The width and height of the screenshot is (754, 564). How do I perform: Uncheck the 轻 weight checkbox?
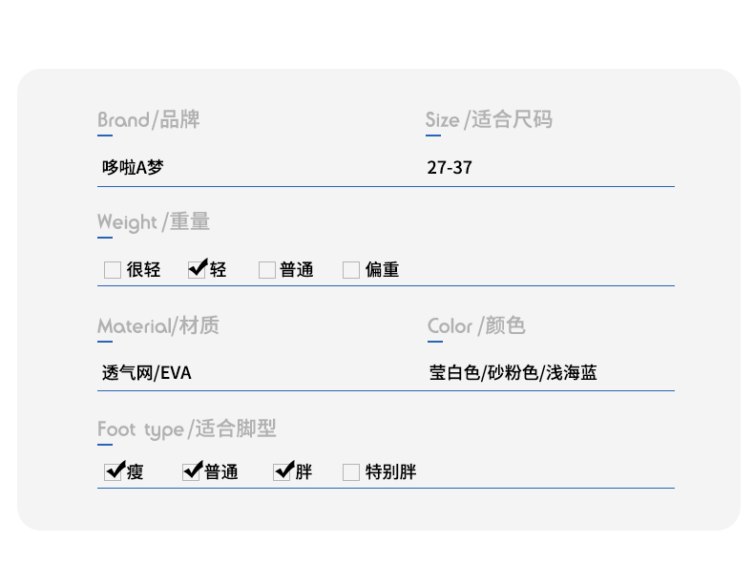[198, 269]
